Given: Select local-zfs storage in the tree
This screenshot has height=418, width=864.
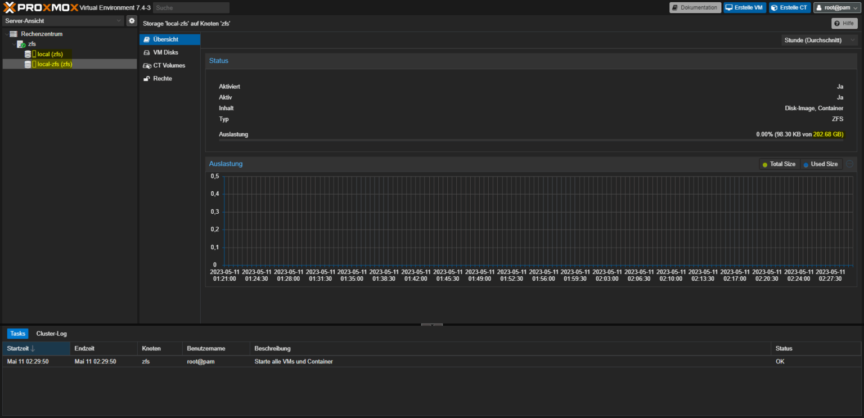Looking at the screenshot, I should (x=54, y=64).
